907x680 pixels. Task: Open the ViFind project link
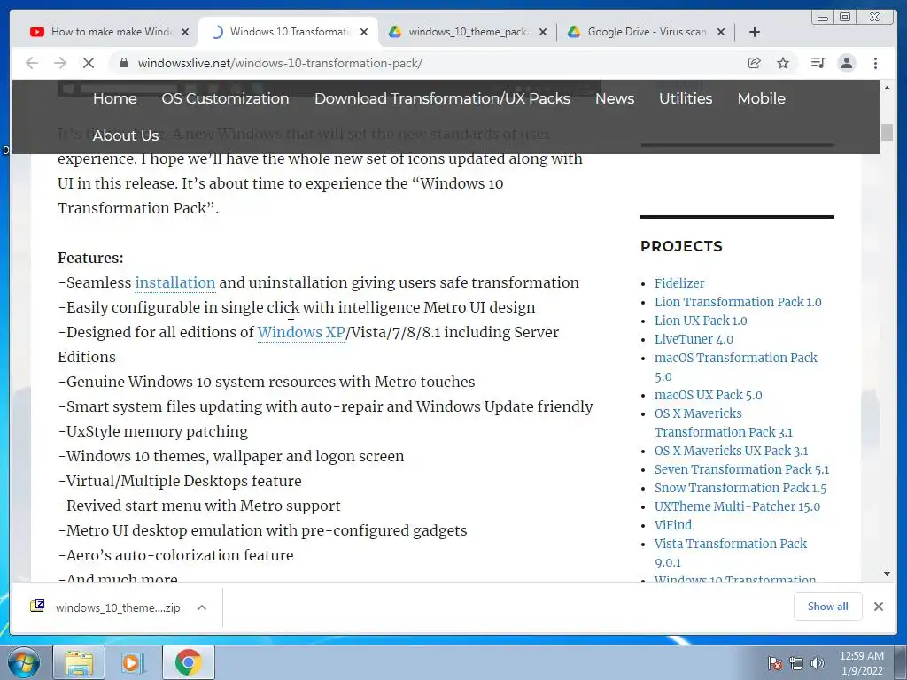point(673,525)
